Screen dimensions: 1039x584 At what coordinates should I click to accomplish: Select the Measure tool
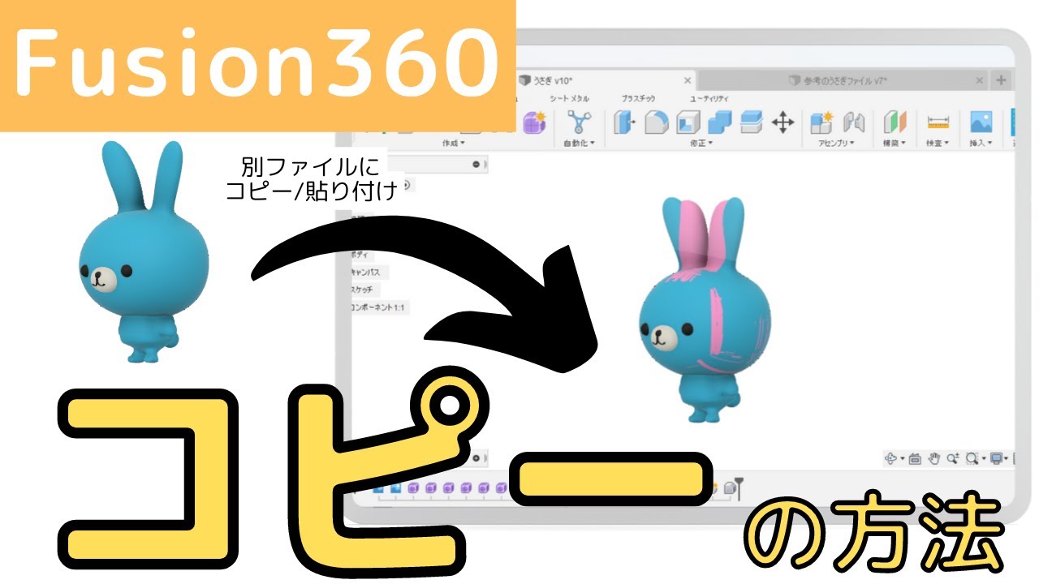point(938,122)
